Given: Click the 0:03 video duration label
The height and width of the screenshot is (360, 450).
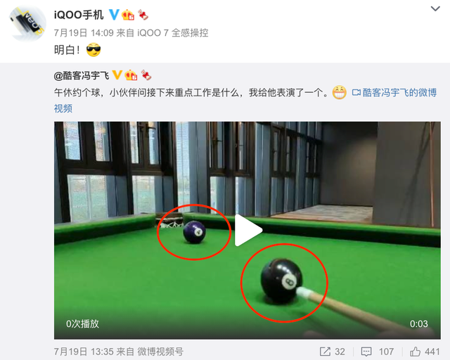Looking at the screenshot, I should (419, 324).
